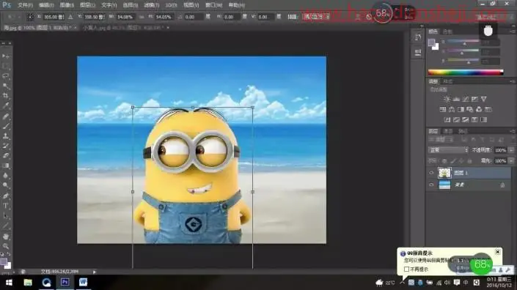Select the Hand tool
Viewport: 517px width, 290px height.
(x=6, y=237)
